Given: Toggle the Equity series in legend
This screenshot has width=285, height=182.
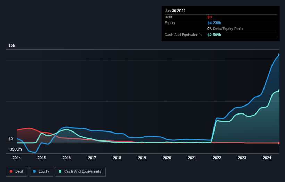Looking at the screenshot, I should (41, 172).
